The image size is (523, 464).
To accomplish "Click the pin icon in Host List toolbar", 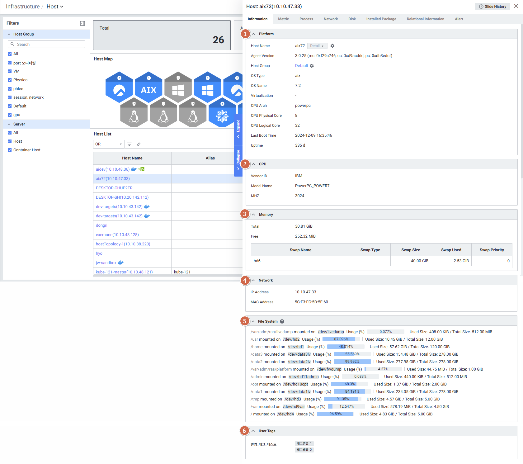I will (139, 144).
